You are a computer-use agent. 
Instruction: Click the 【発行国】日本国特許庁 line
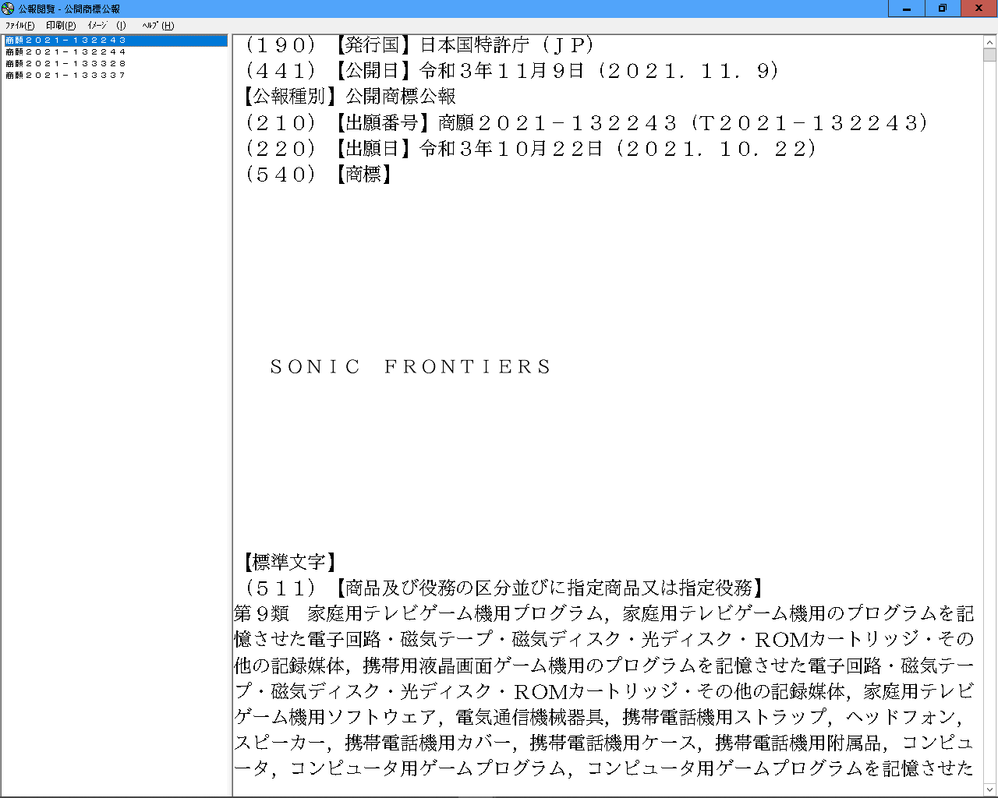(420, 45)
